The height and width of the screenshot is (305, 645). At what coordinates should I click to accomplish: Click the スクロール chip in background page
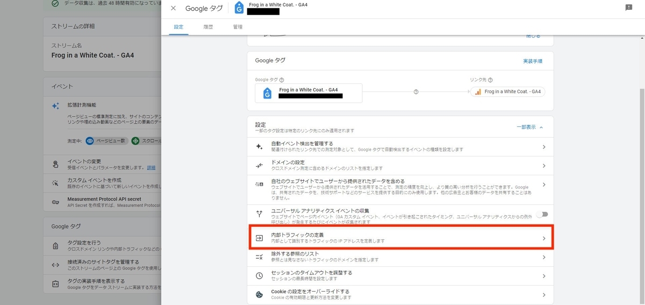(146, 140)
